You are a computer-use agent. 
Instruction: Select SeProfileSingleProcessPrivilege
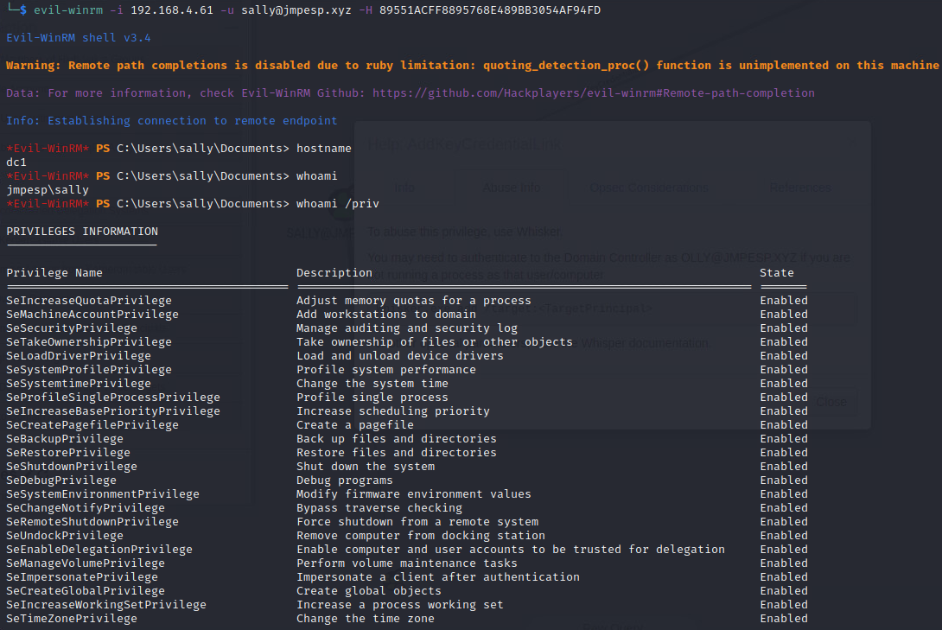coord(113,397)
